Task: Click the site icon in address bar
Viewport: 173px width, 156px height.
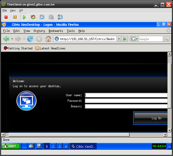Action: (57, 39)
